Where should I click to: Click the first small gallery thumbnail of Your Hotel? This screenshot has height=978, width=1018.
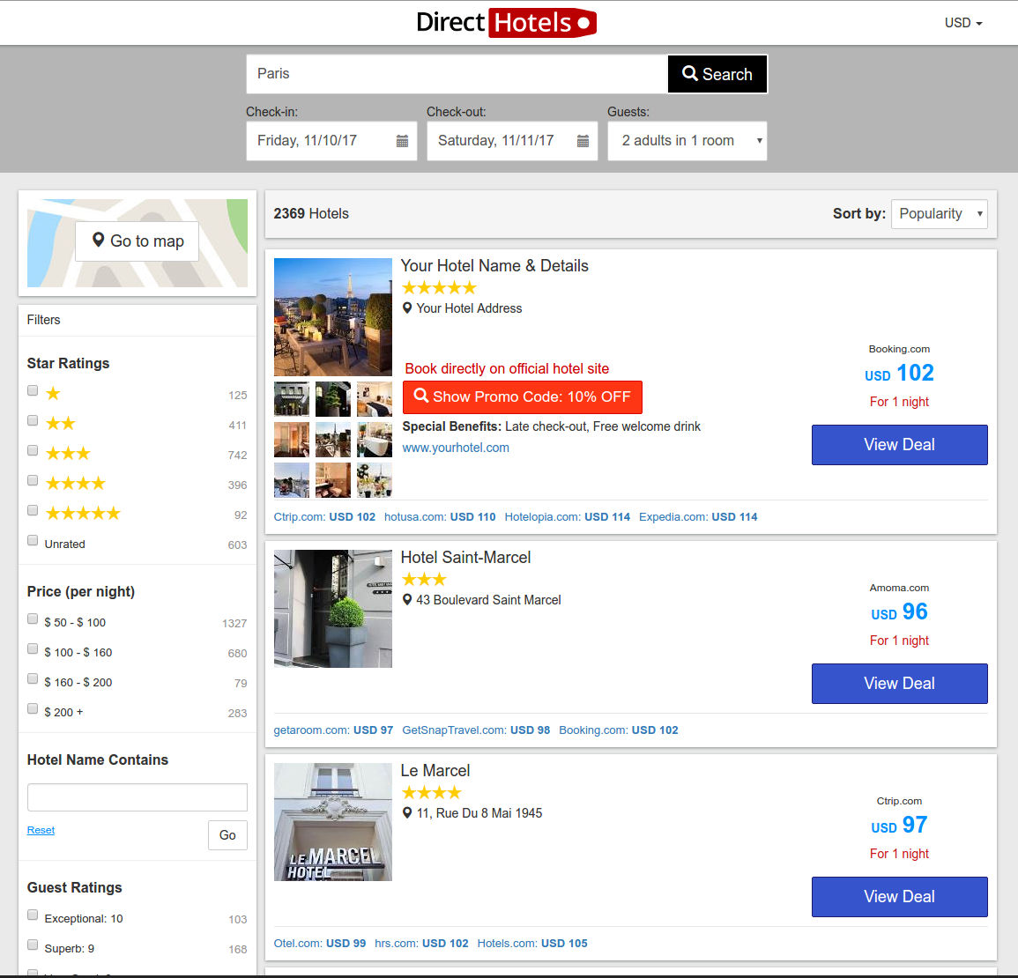(x=292, y=398)
